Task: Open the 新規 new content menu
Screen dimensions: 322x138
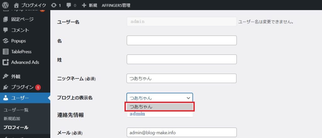Action: click(93, 5)
